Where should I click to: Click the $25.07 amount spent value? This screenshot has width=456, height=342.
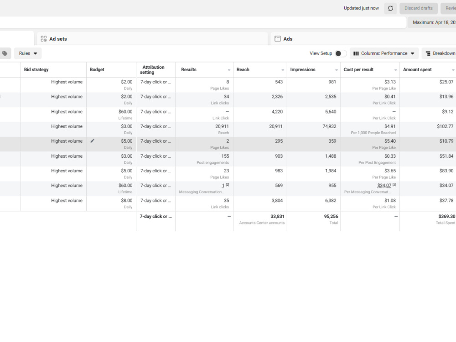pos(446,82)
